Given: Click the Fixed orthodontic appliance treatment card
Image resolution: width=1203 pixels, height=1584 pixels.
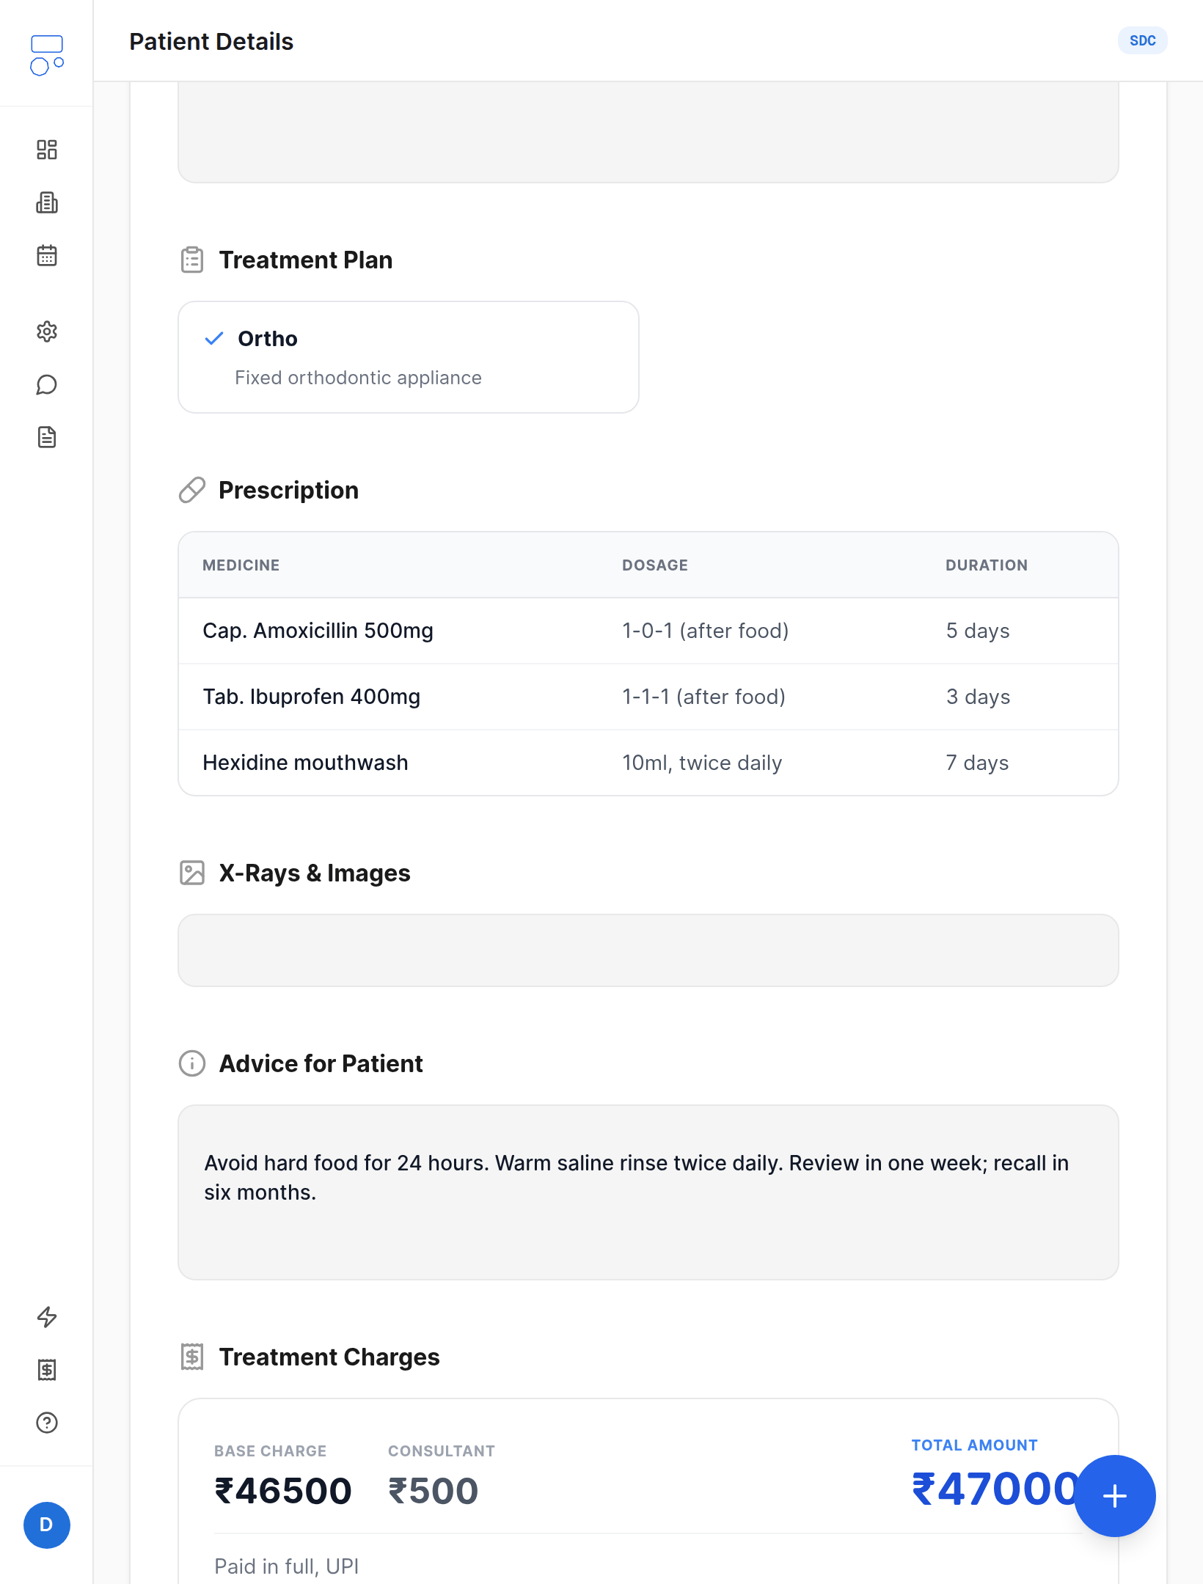Looking at the screenshot, I should point(409,357).
